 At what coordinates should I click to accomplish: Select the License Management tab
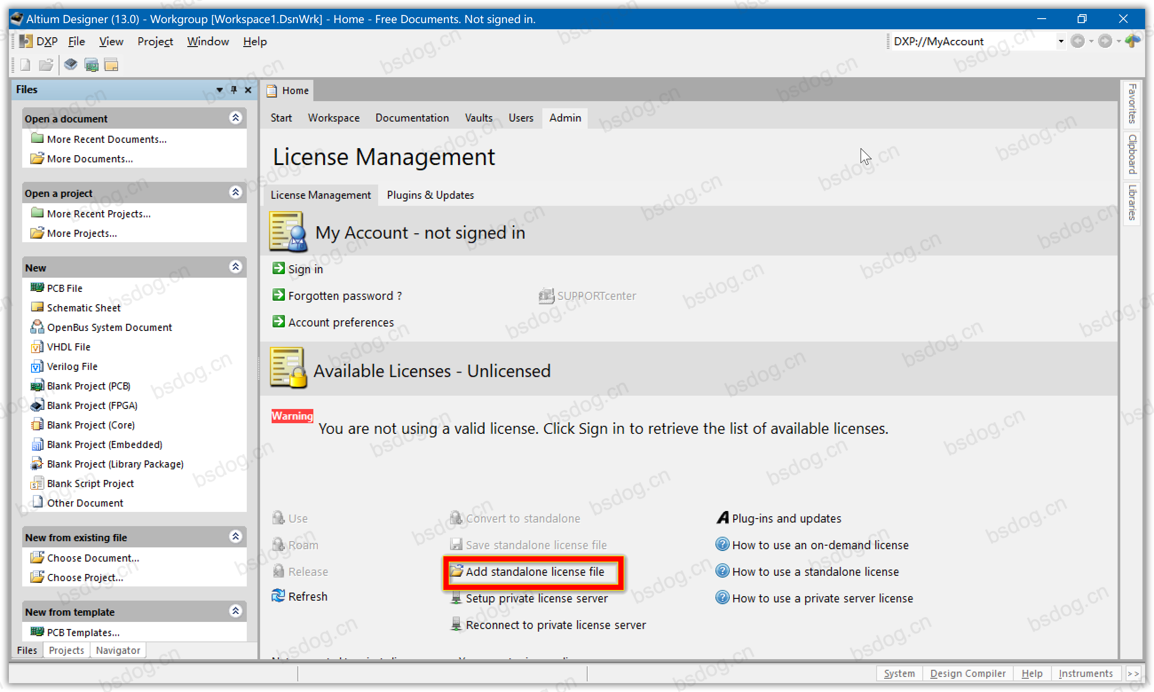[x=320, y=194]
